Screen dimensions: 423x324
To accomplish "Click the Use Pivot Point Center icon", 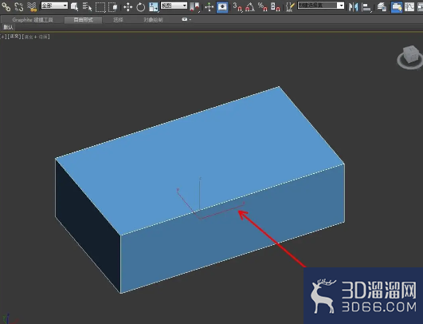I will (x=195, y=7).
